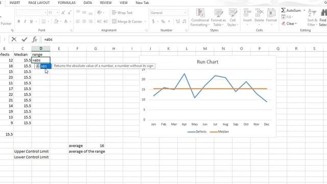Image resolution: width=327 pixels, height=184 pixels.
Task: Select Run Chart title
Action: pos(207,62)
